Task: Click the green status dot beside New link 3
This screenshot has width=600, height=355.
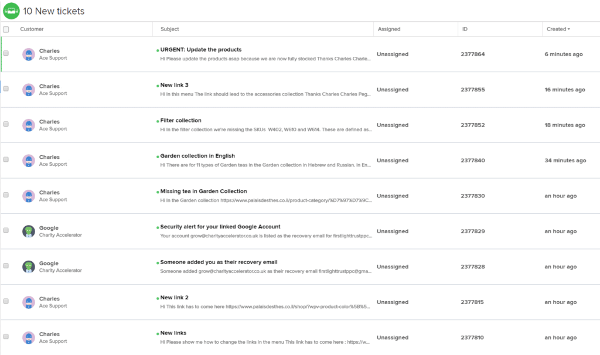Action: pos(156,85)
